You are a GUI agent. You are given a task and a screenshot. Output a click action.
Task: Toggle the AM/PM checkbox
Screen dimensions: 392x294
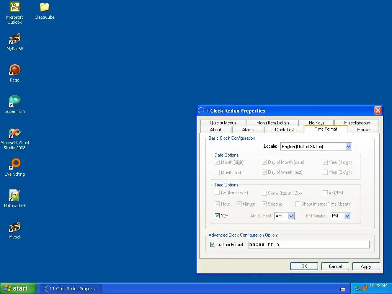pos(325,193)
